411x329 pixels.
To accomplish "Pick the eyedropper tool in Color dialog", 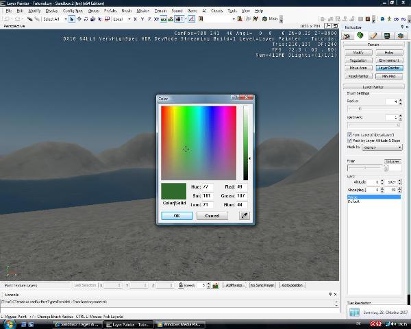I will click(244, 215).
